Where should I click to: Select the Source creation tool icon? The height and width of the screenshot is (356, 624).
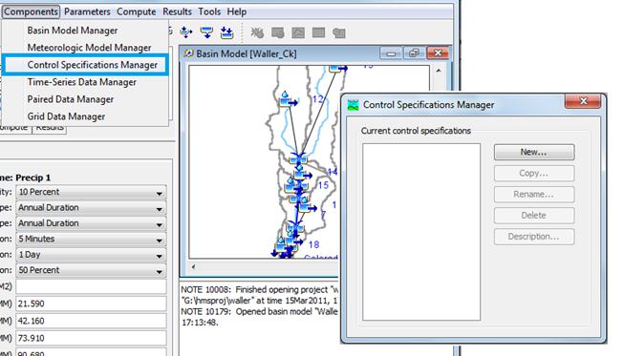(206, 32)
